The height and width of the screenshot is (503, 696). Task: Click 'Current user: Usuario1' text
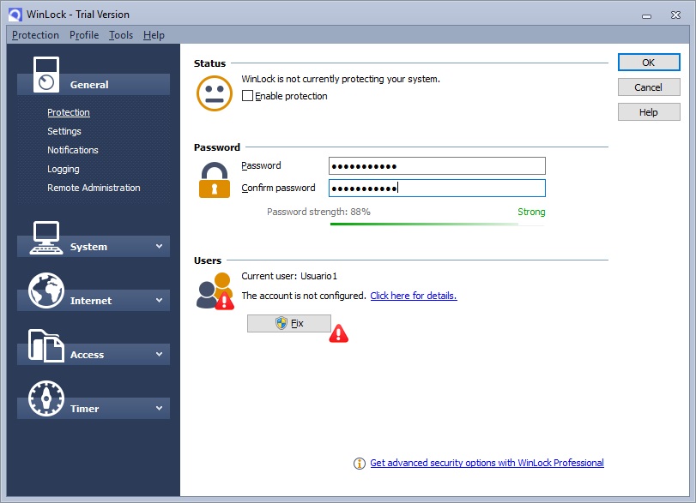289,276
